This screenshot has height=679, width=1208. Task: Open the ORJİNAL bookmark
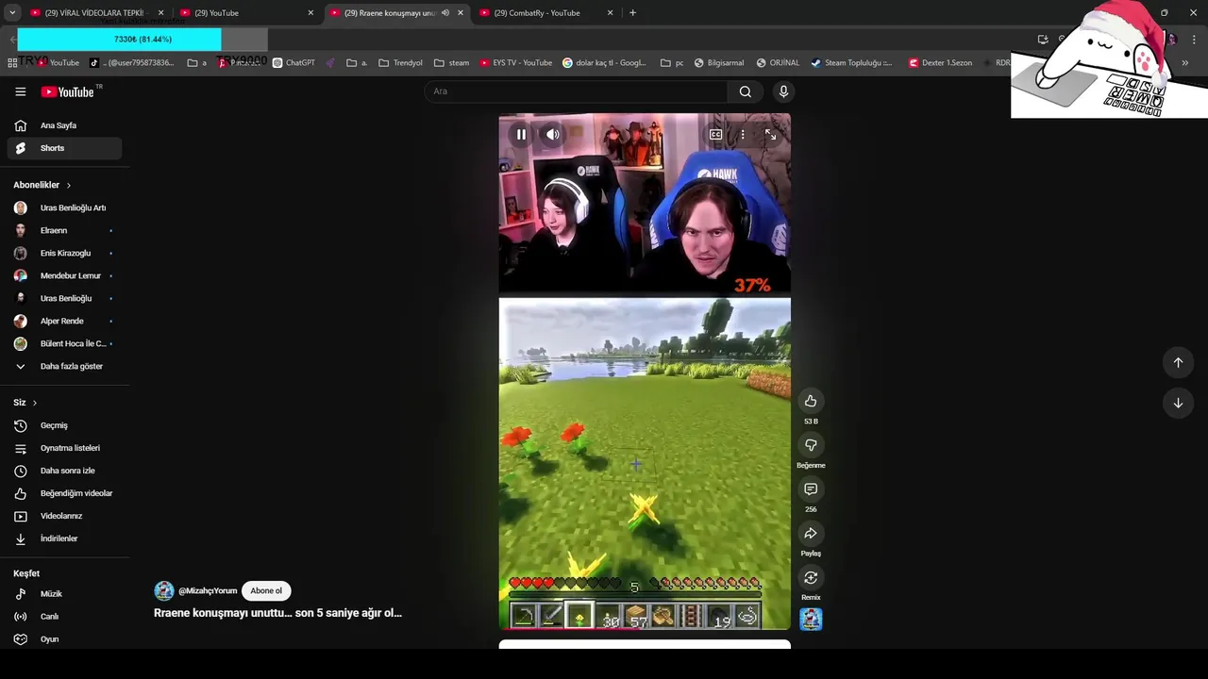[777, 63]
